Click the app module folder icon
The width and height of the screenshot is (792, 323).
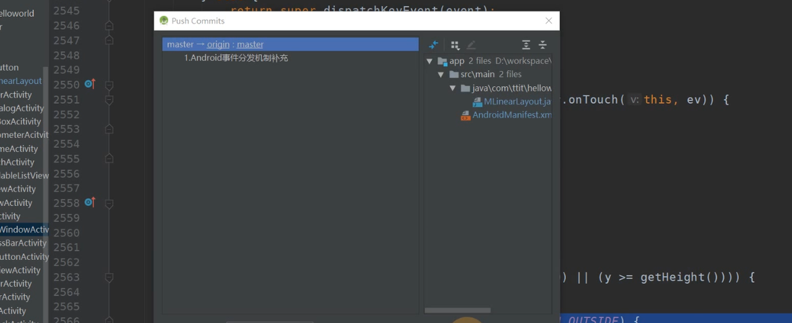tap(442, 61)
